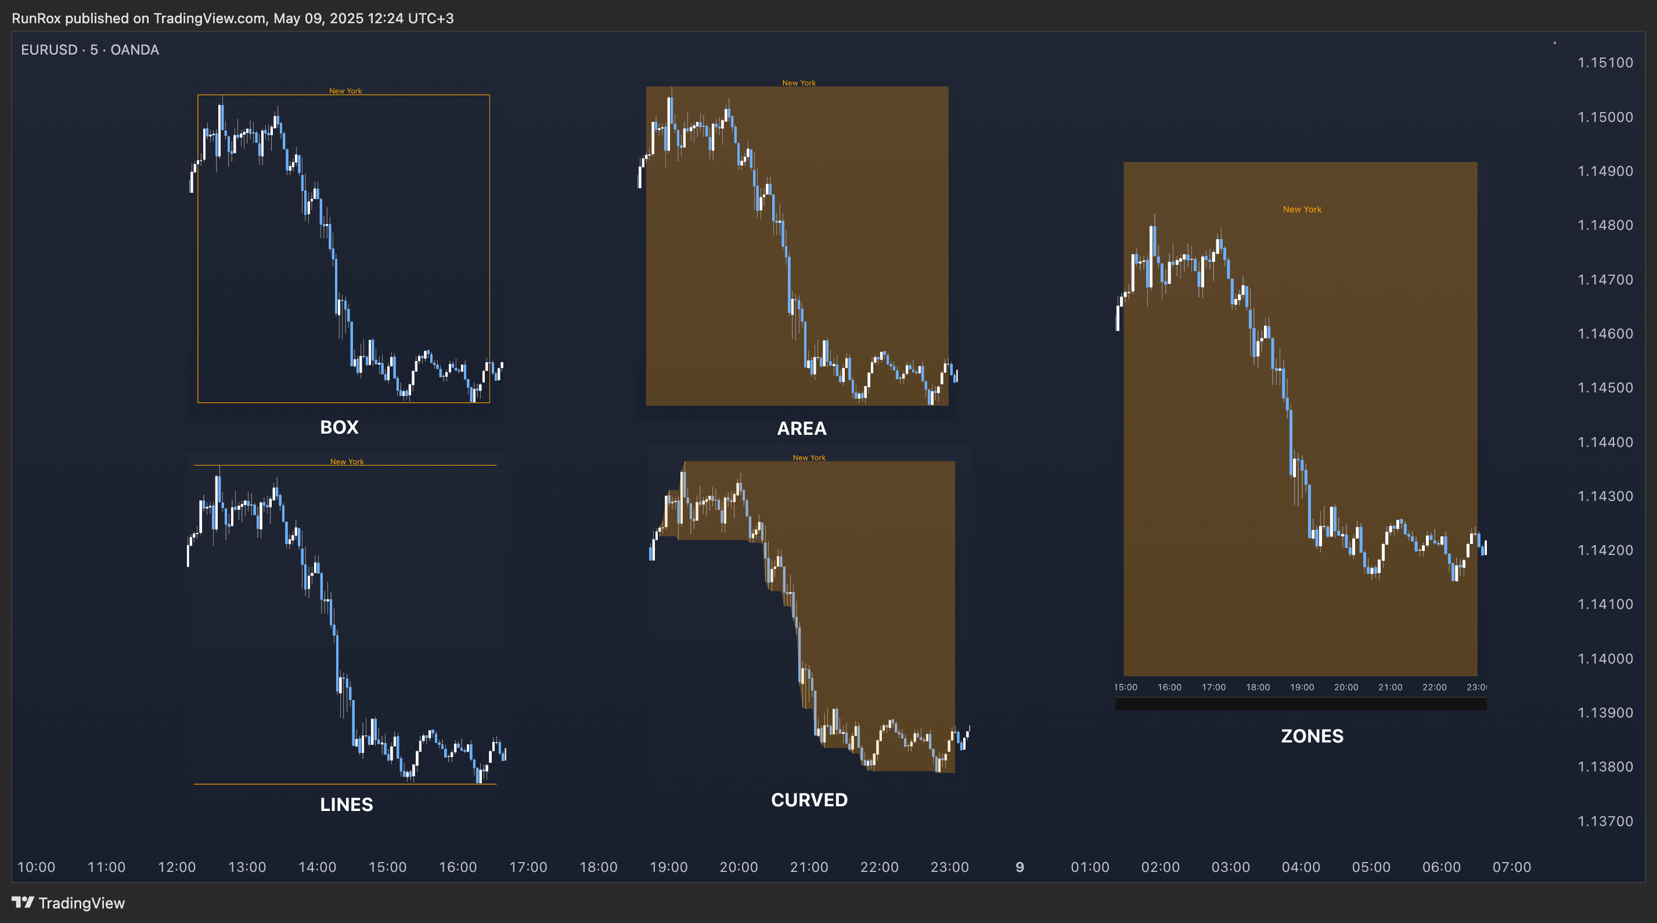Click the 1.15000 price on price axis

click(x=1605, y=117)
